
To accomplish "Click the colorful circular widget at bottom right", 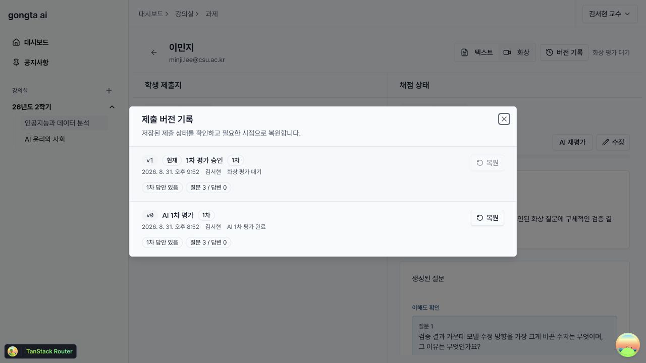I will click(x=628, y=345).
